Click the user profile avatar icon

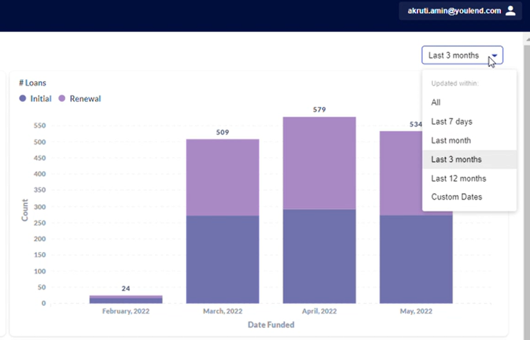[511, 11]
